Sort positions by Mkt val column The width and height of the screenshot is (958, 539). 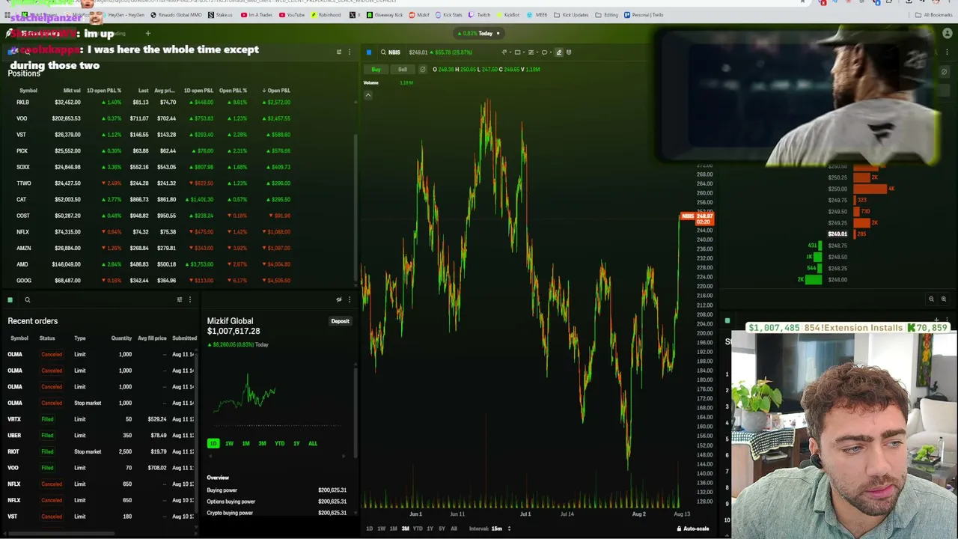pos(72,91)
